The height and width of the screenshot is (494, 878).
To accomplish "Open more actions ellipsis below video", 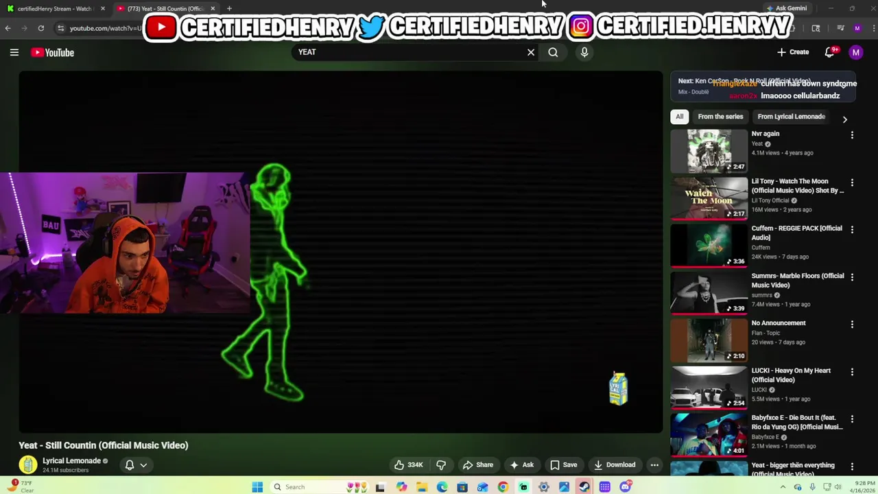I will pos(654,464).
